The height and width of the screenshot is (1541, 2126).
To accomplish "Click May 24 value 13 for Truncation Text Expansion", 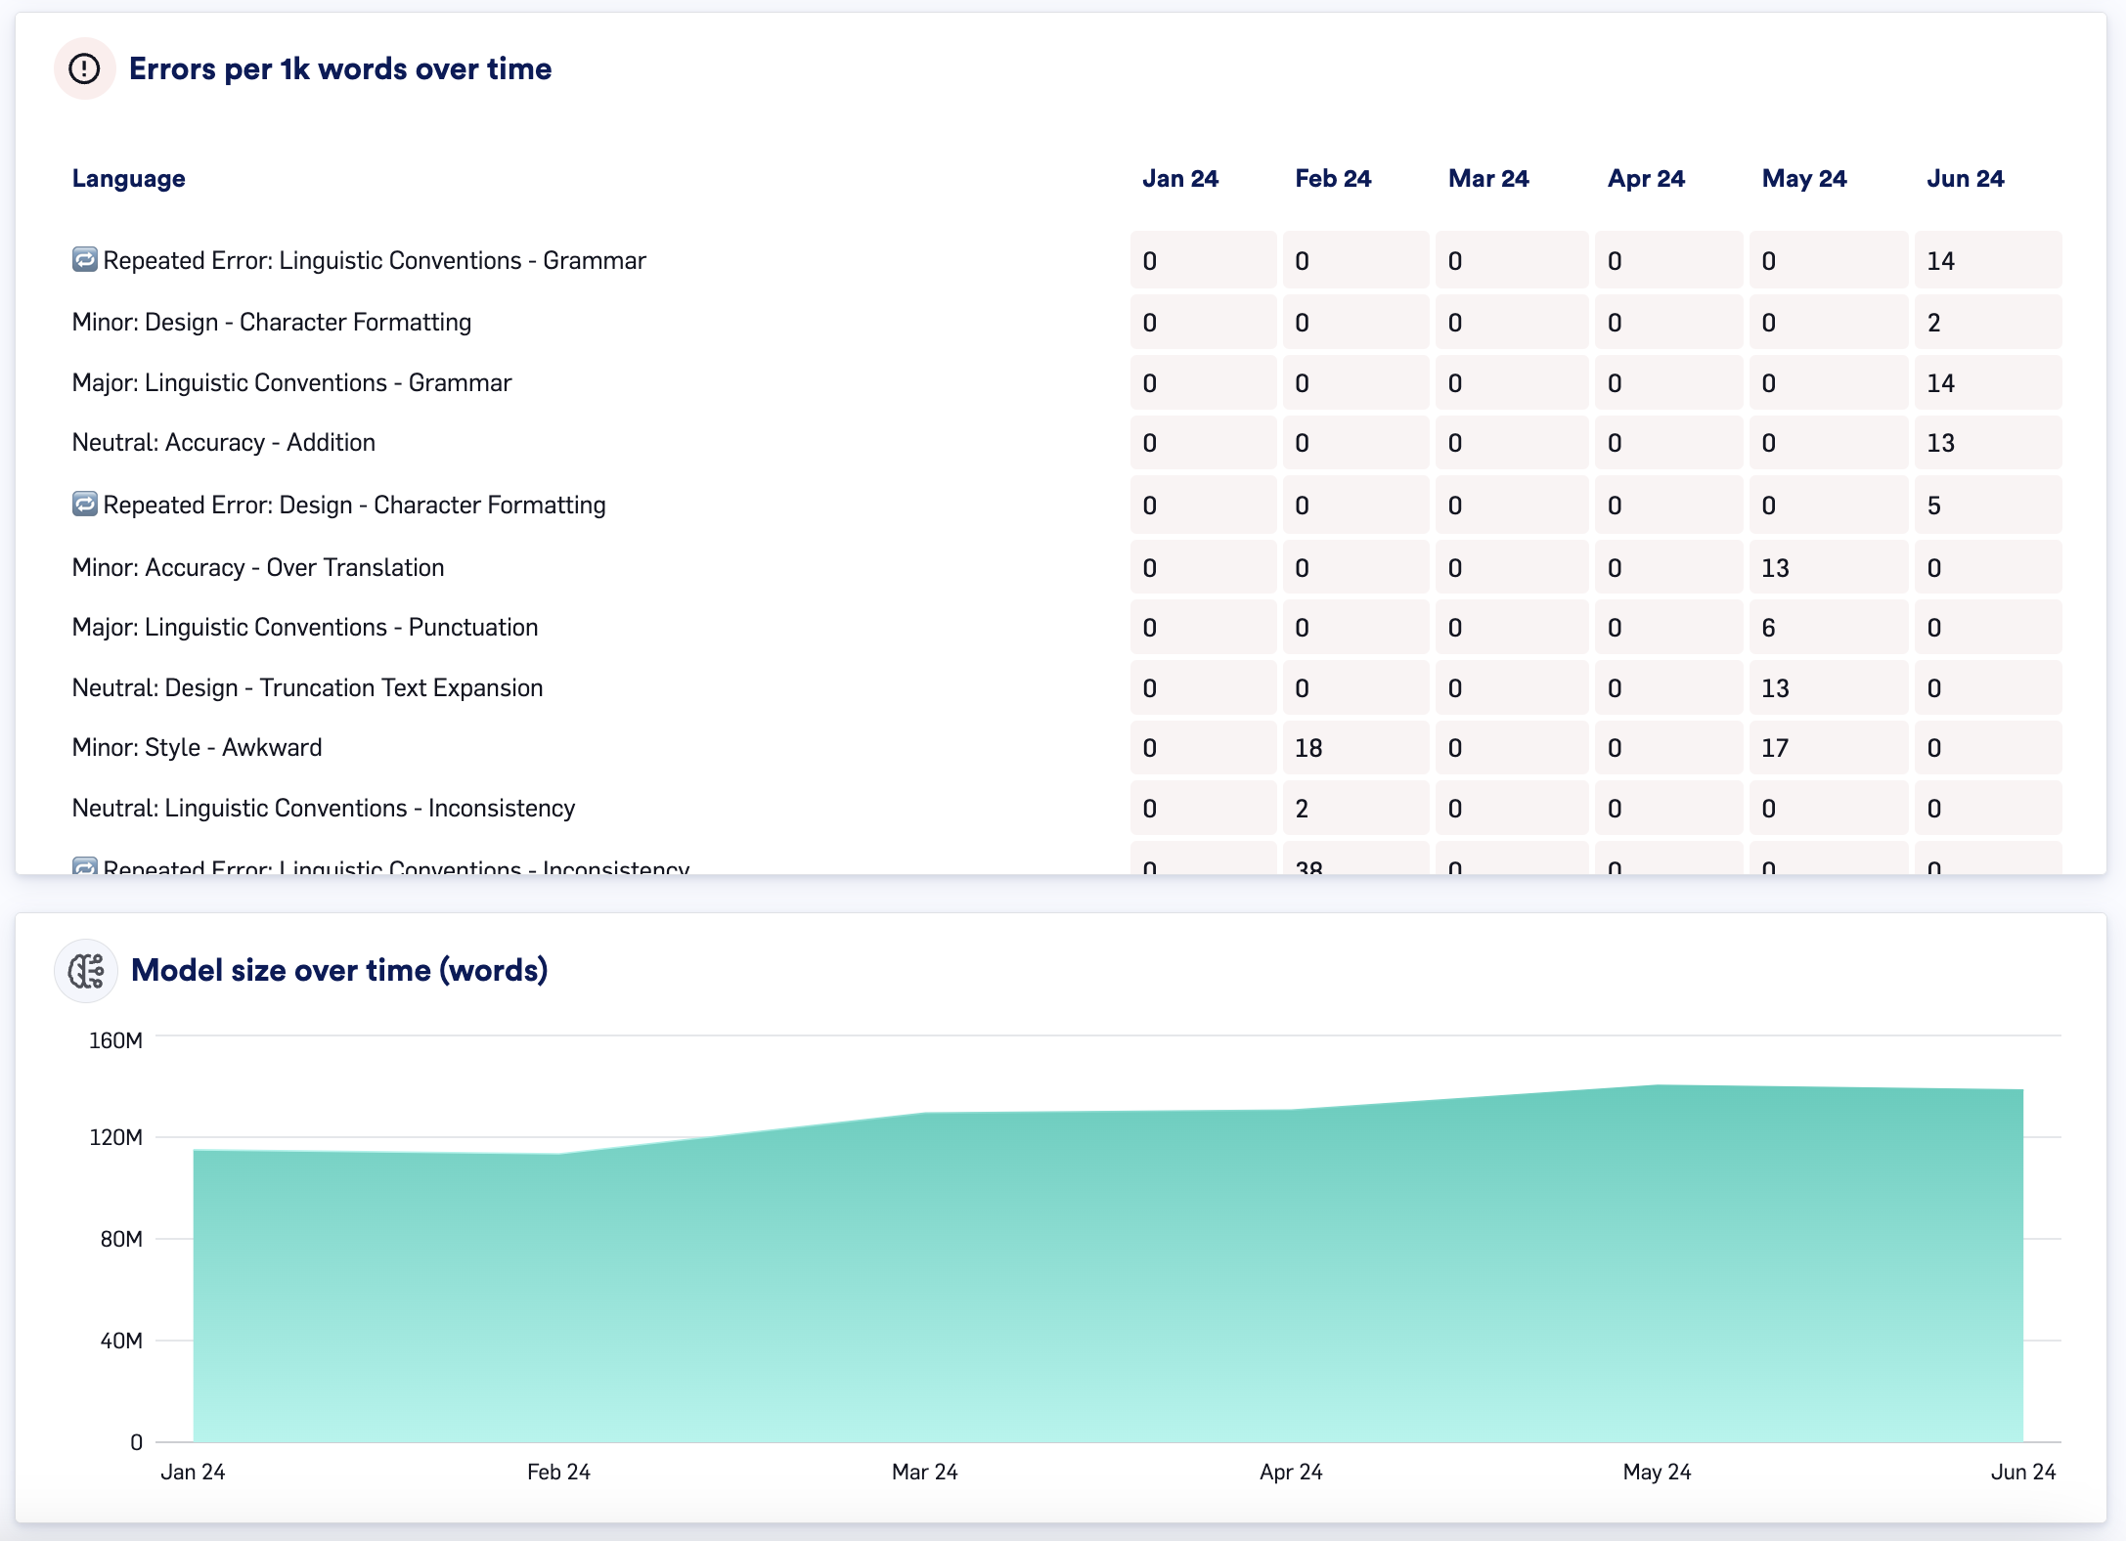I will tap(1829, 687).
